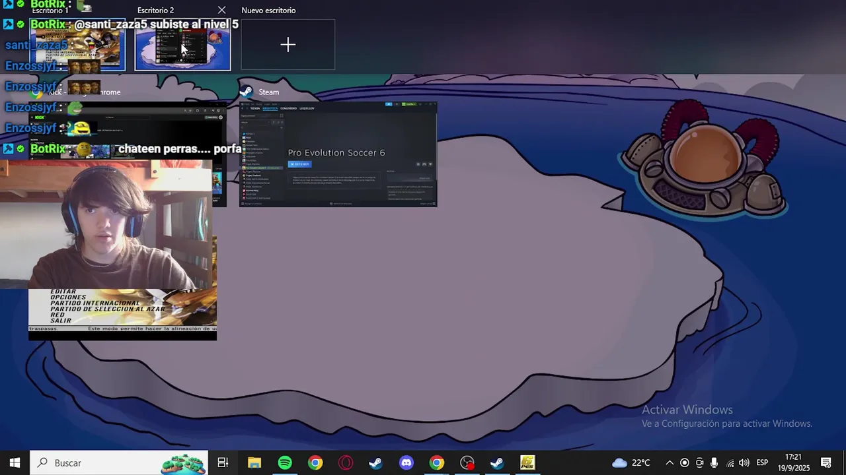The image size is (846, 475).
Task: Click the microphone tray icon
Action: click(714, 462)
